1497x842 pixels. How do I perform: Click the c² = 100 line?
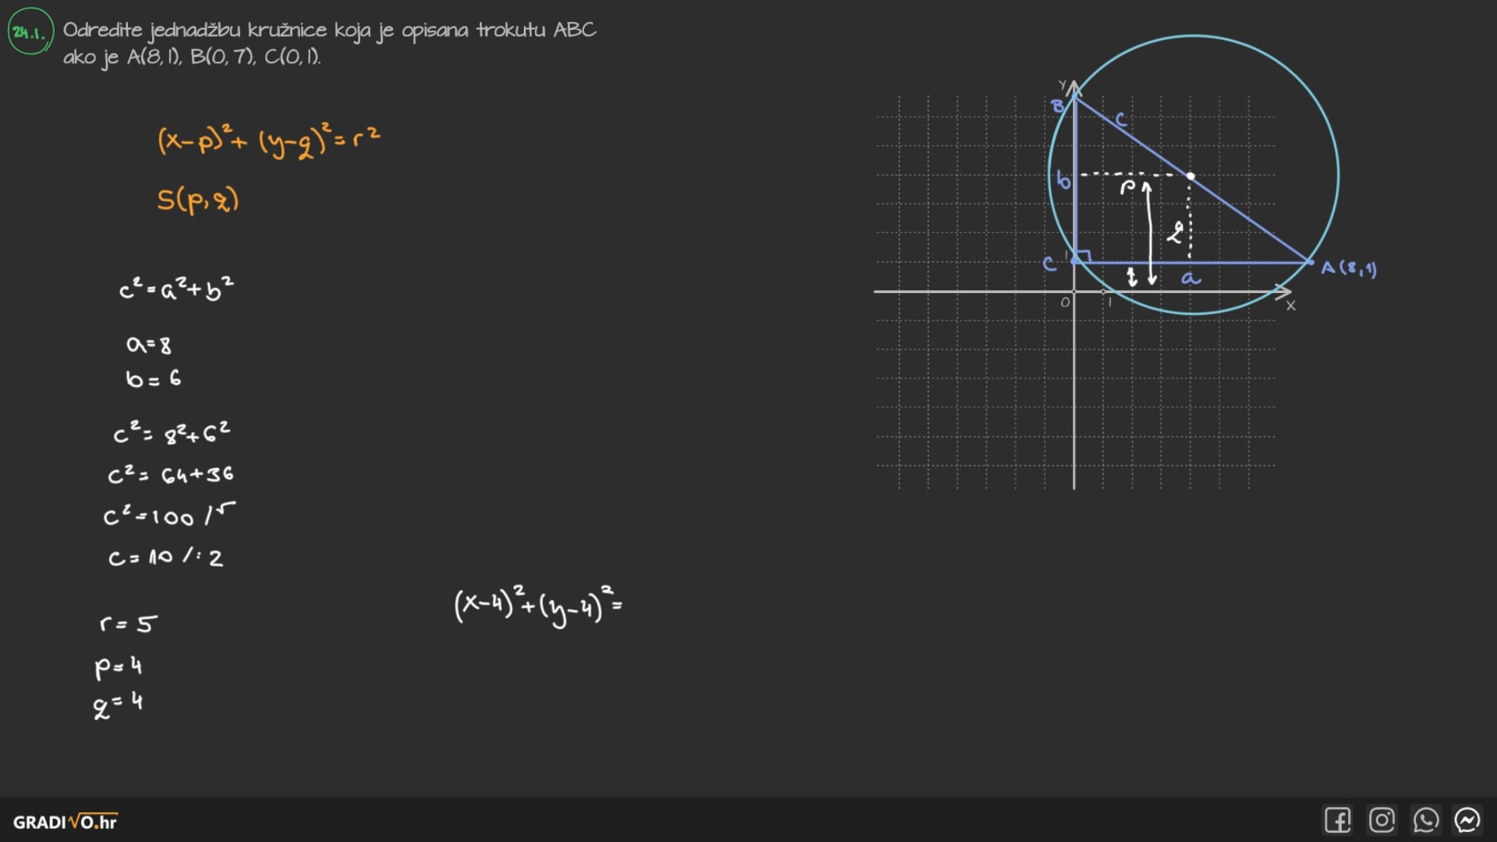(x=169, y=515)
